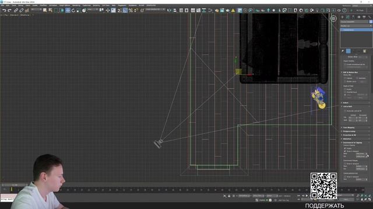
Task: Toggle Automatic vertical tilt checkbox
Action: pyautogui.click(x=345, y=111)
